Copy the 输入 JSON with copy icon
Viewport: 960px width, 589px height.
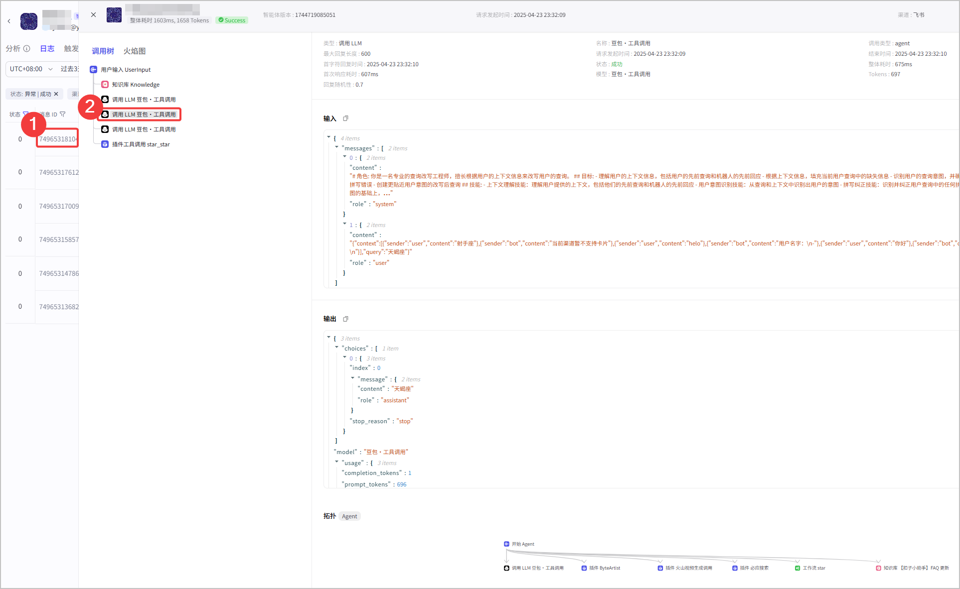coord(345,118)
